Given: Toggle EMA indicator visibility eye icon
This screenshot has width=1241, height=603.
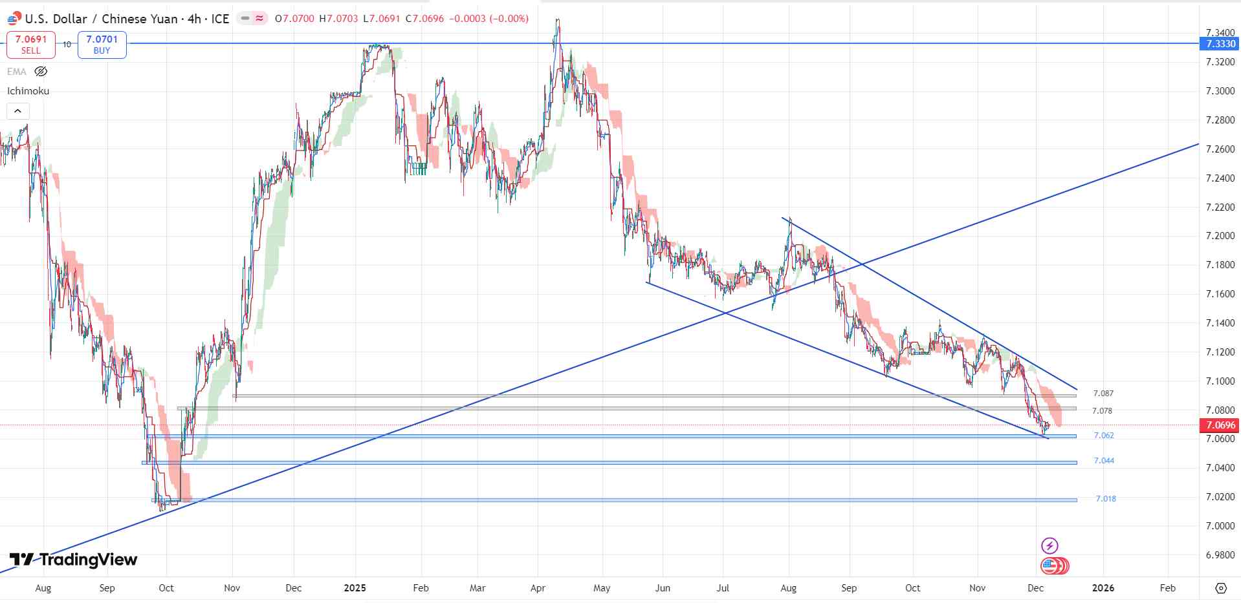Looking at the screenshot, I should [x=41, y=72].
